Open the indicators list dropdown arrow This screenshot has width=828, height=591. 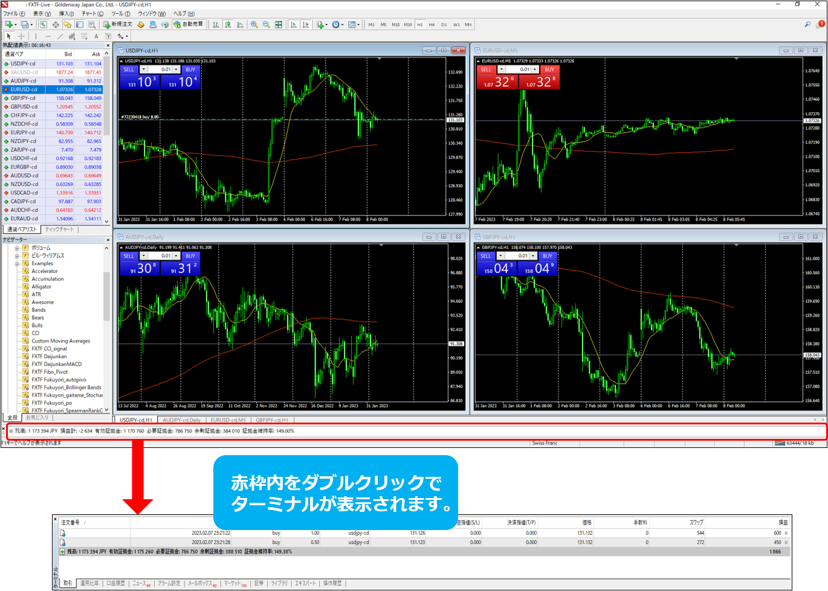point(326,25)
